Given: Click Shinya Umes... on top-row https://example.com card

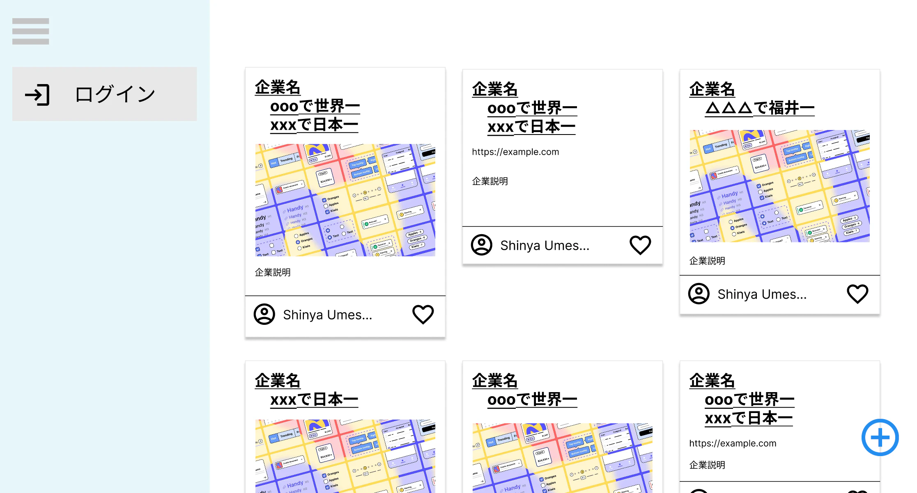Looking at the screenshot, I should pyautogui.click(x=545, y=245).
